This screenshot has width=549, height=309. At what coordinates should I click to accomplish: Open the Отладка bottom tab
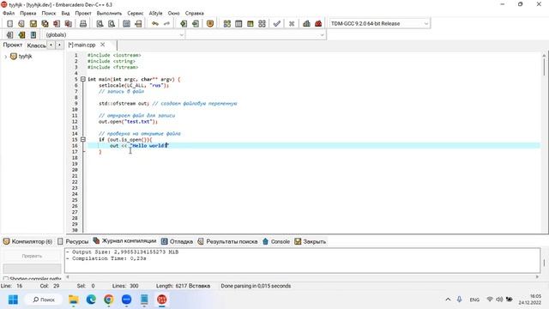(178, 241)
